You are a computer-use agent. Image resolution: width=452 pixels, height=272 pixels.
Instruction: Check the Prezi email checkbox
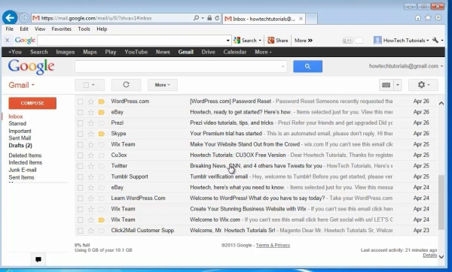coord(81,123)
